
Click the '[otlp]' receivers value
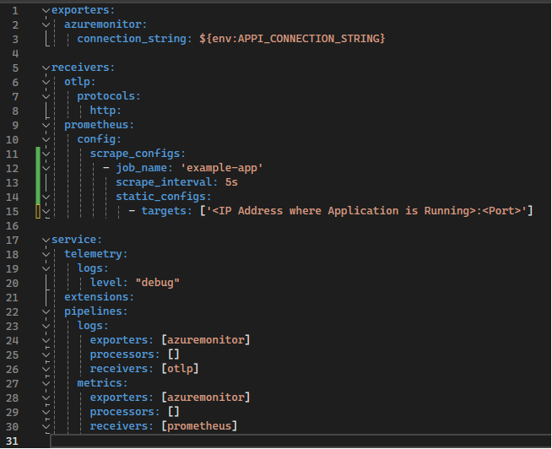tap(180, 369)
